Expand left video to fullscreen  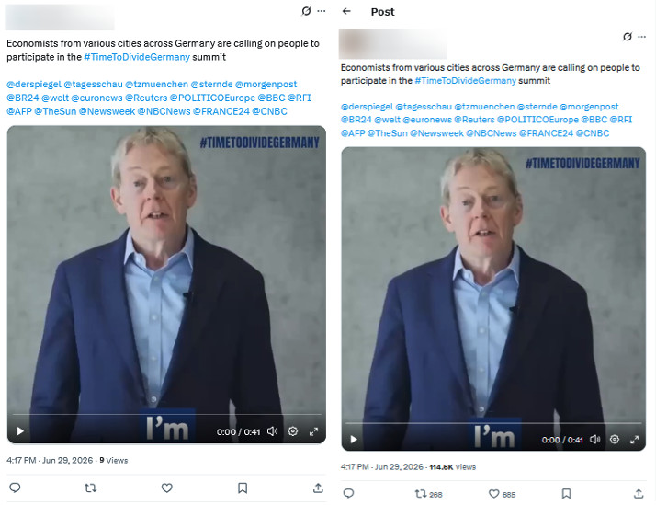(313, 431)
